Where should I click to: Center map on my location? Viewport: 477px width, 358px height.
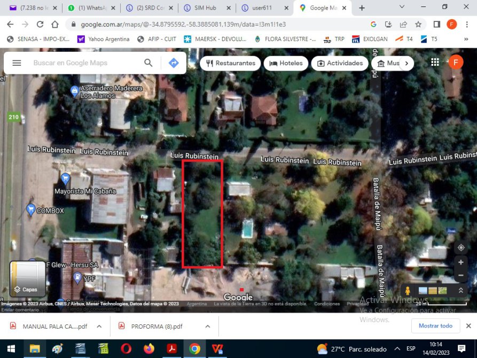tap(460, 248)
